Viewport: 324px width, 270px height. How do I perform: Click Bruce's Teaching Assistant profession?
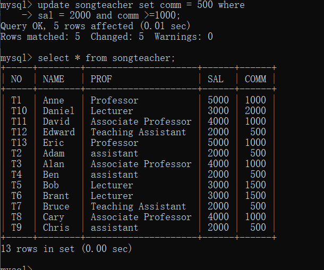(x=138, y=206)
